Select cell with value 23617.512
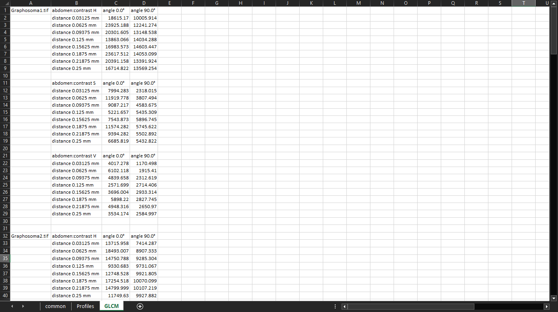 coord(116,54)
